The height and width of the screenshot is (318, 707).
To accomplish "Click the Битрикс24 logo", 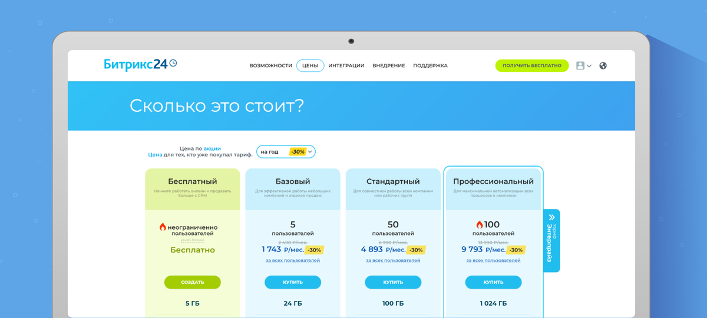I will [x=140, y=65].
